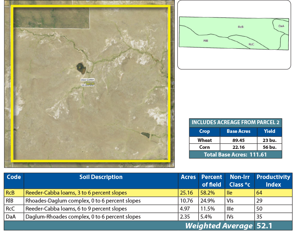The height and width of the screenshot is (232, 299).
Task: Select the RcB zone label in soil map
Action: click(240, 27)
